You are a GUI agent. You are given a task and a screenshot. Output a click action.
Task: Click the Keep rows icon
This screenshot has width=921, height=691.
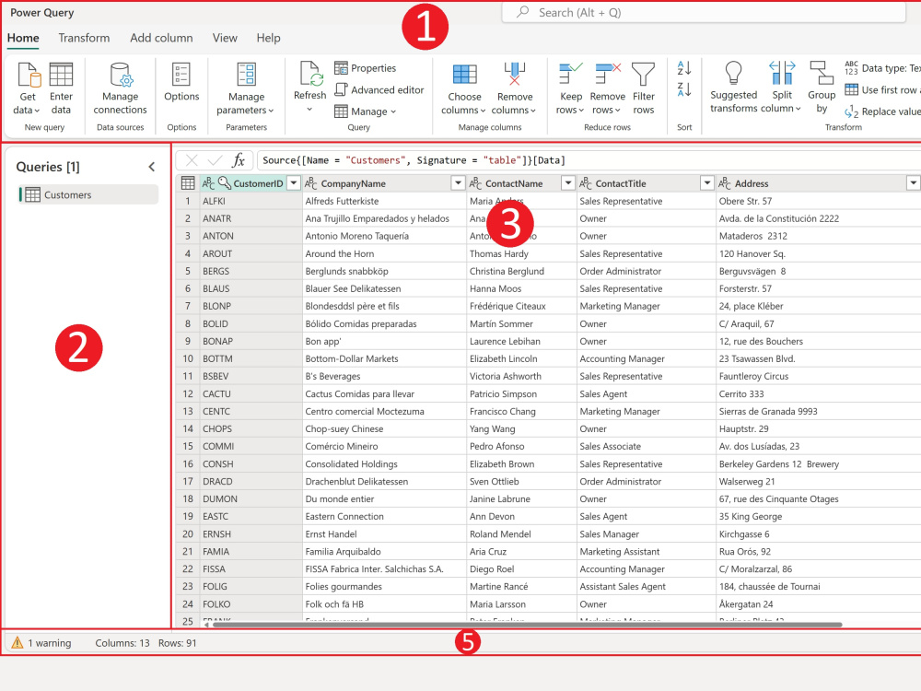pos(570,75)
